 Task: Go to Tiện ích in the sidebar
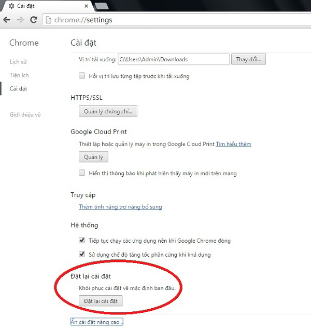pos(19,75)
